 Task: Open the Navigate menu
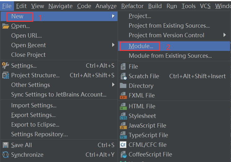point(60,6)
